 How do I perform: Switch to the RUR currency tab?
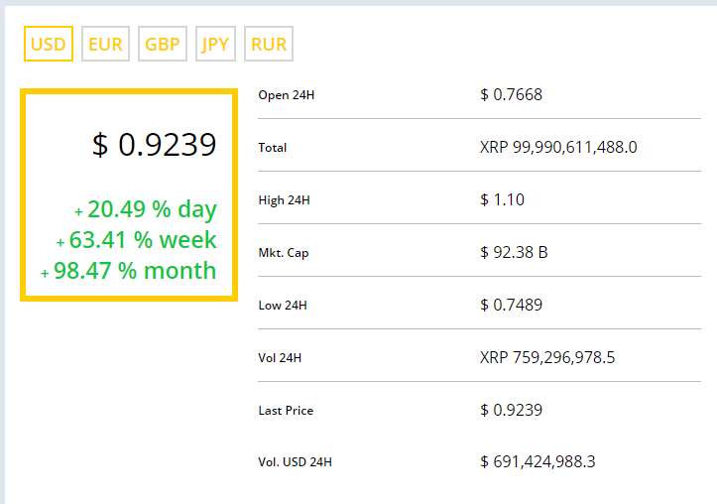pos(269,44)
